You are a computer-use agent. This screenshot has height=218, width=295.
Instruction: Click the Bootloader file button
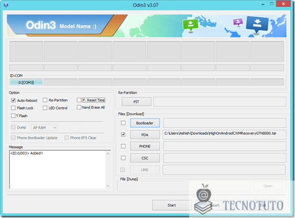145,123
